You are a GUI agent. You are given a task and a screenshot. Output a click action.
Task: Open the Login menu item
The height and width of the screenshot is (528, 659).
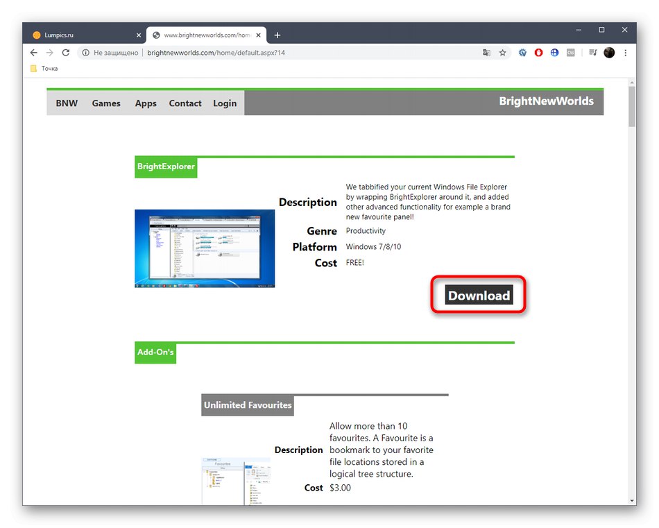225,103
